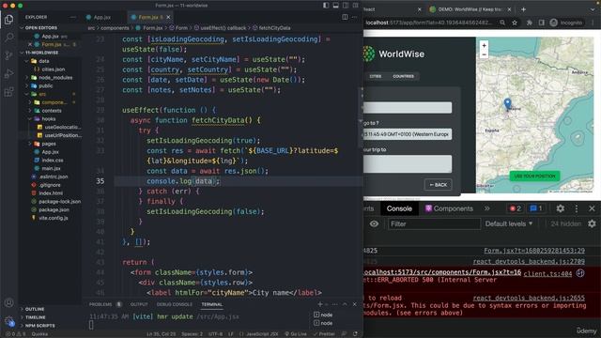The image size is (601, 338).
Task: Select the Form.jsx editor tab
Action: [x=150, y=17]
